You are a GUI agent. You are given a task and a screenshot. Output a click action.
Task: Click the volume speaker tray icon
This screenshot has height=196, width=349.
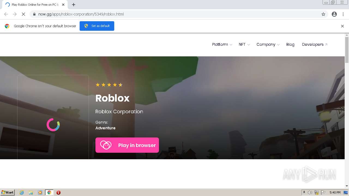point(310,192)
